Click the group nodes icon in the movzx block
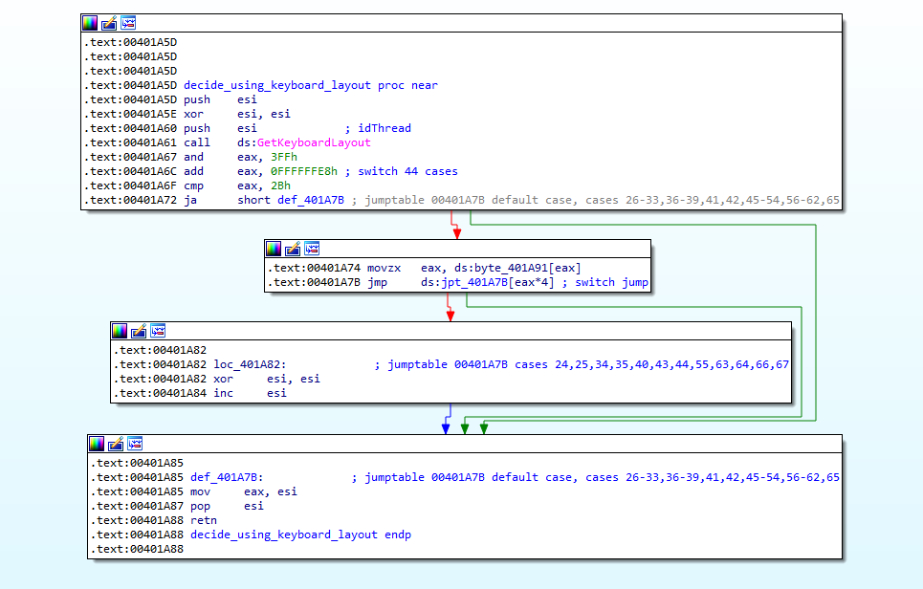The image size is (923, 589). (312, 249)
